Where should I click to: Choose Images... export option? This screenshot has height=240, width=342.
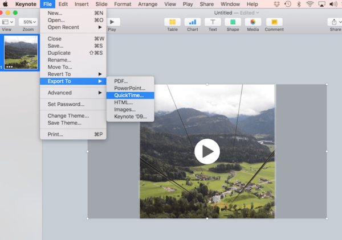pos(130,109)
